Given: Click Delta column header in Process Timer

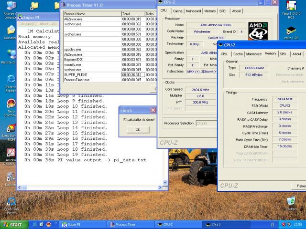Looking at the screenshot, I should click(x=151, y=14).
